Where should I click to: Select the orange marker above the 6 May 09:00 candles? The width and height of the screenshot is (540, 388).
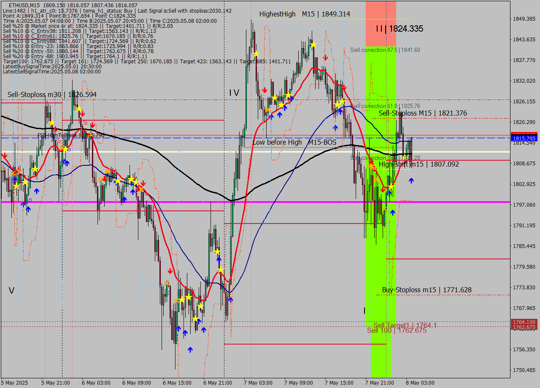[108, 171]
